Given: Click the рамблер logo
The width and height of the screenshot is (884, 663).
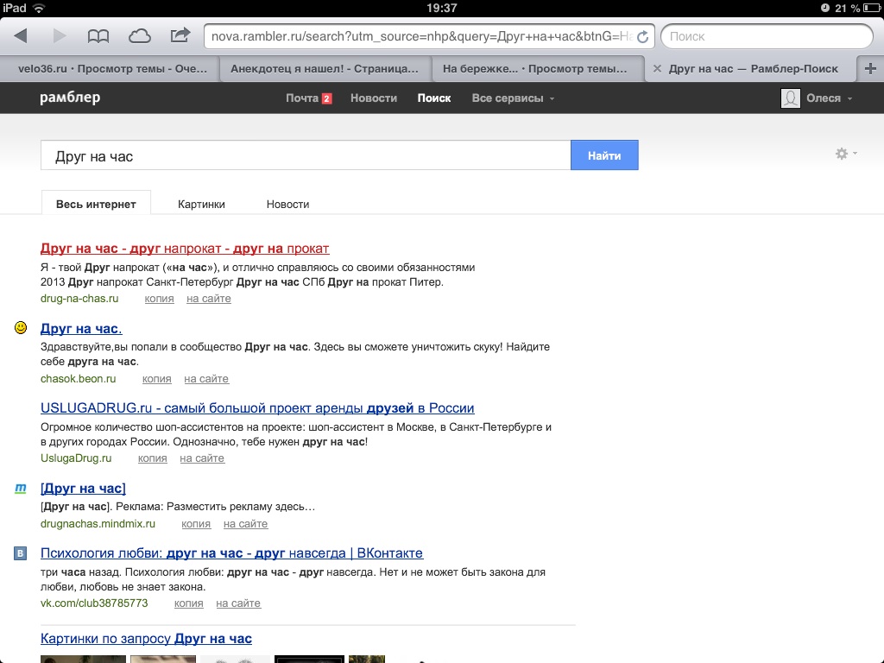Looking at the screenshot, I should pos(70,98).
